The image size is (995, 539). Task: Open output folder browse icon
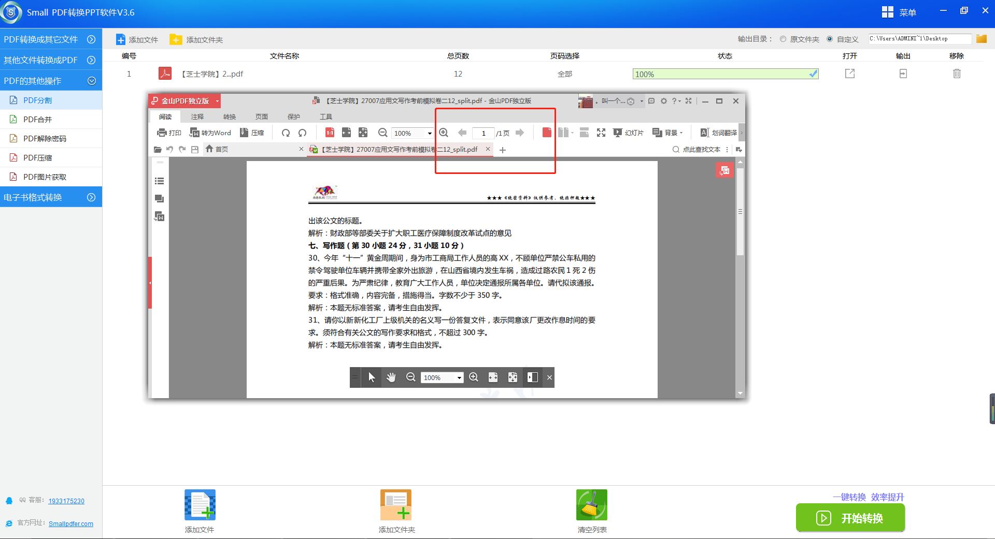tap(981, 39)
